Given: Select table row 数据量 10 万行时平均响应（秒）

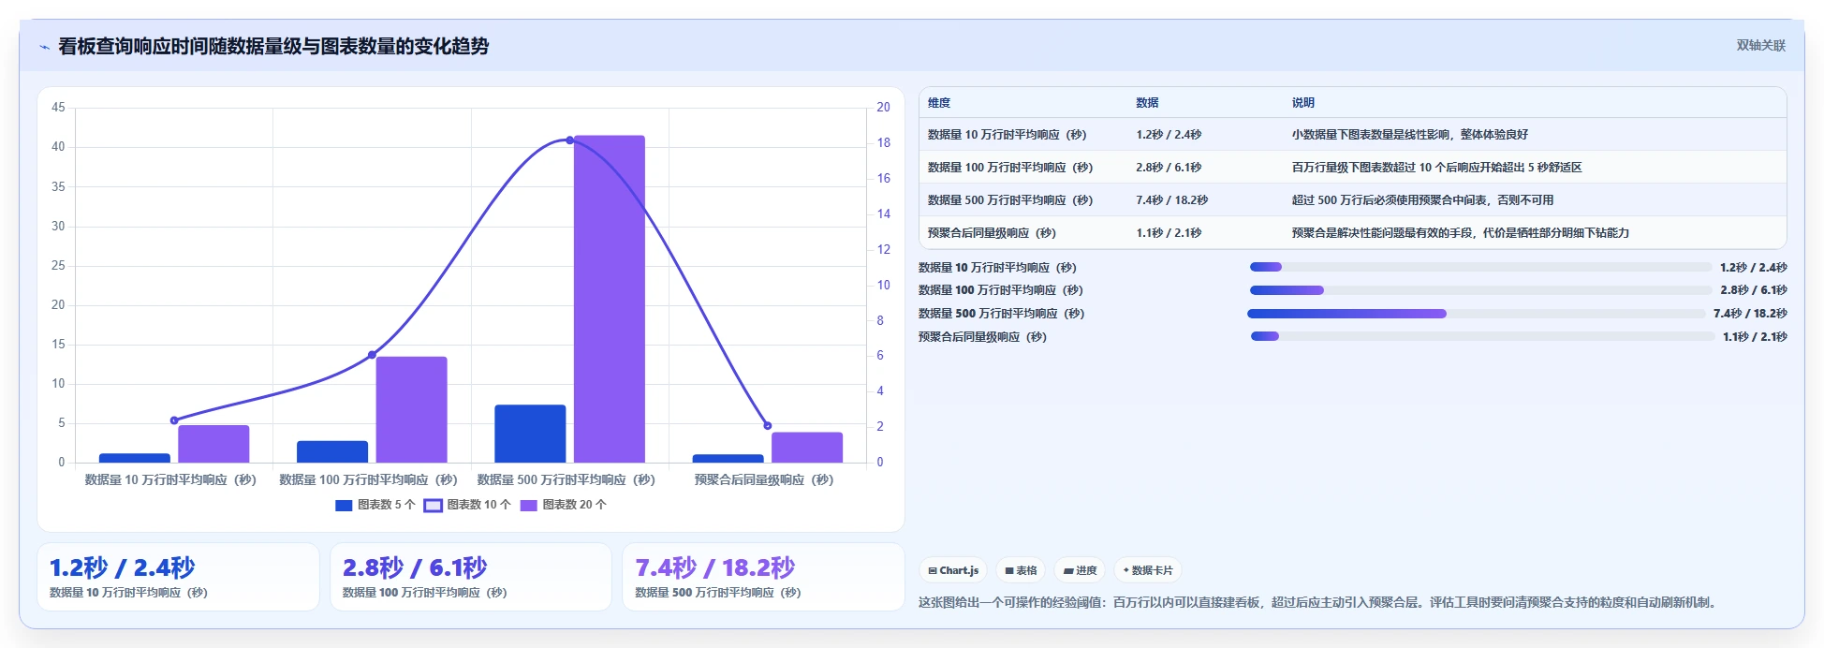Looking at the screenshot, I should pyautogui.click(x=1353, y=135).
